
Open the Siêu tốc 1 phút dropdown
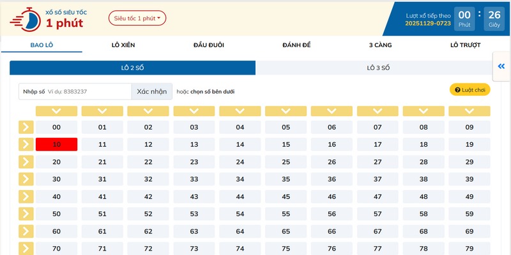click(x=137, y=18)
